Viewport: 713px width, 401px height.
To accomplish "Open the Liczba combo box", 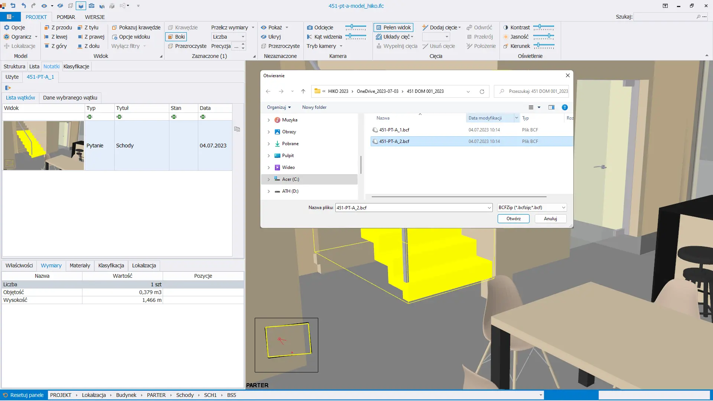I will coord(229,37).
